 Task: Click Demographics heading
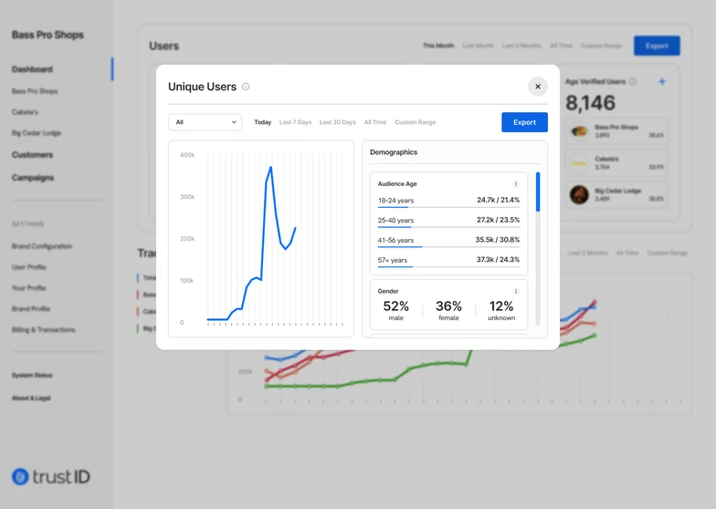pos(394,151)
